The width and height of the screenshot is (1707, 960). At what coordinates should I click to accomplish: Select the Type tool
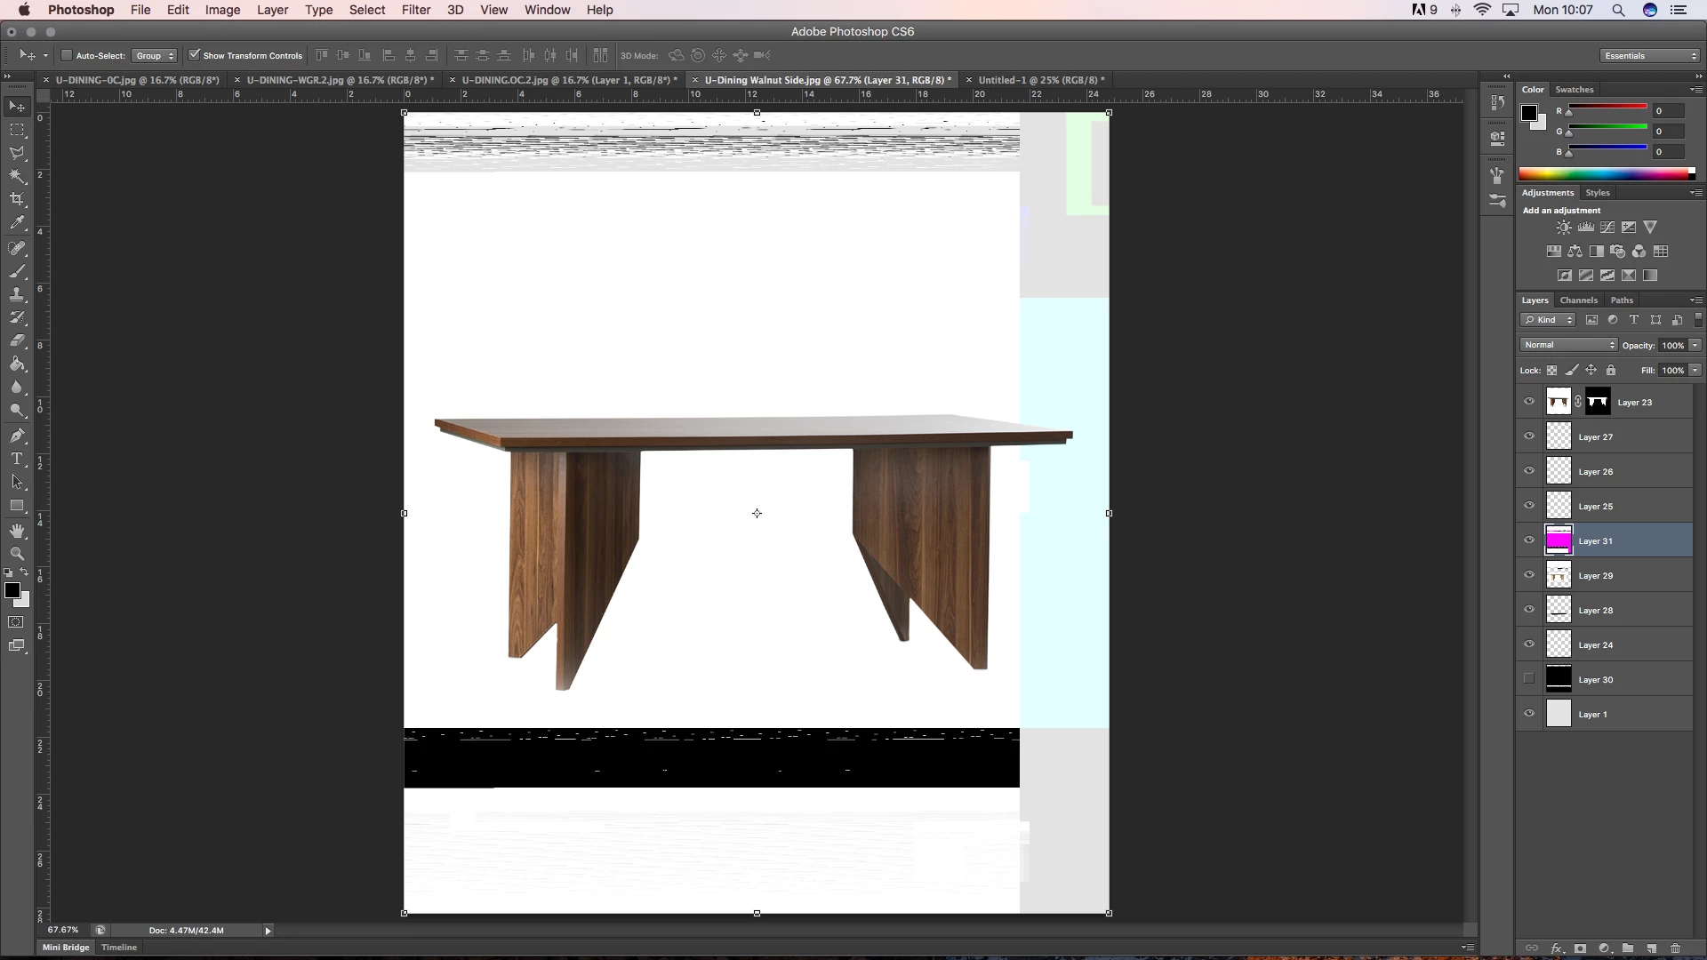[17, 459]
